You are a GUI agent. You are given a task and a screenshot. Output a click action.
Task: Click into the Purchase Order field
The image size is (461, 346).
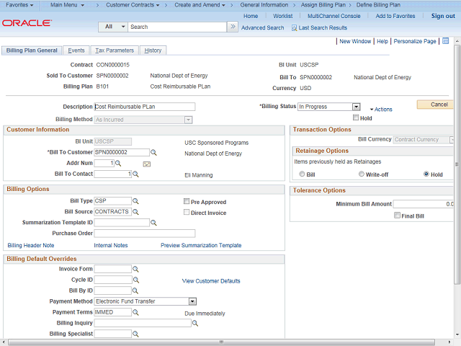[x=145, y=234]
